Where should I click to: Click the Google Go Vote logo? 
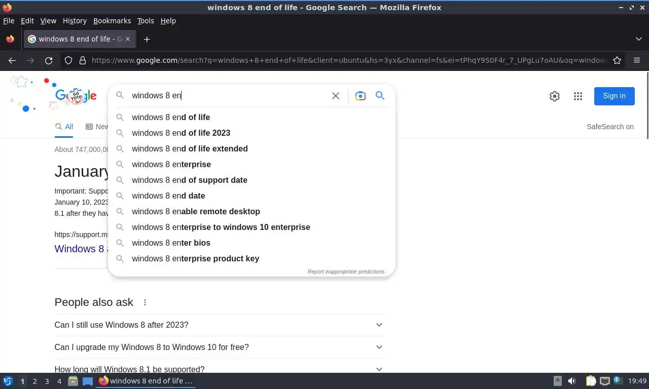click(76, 96)
